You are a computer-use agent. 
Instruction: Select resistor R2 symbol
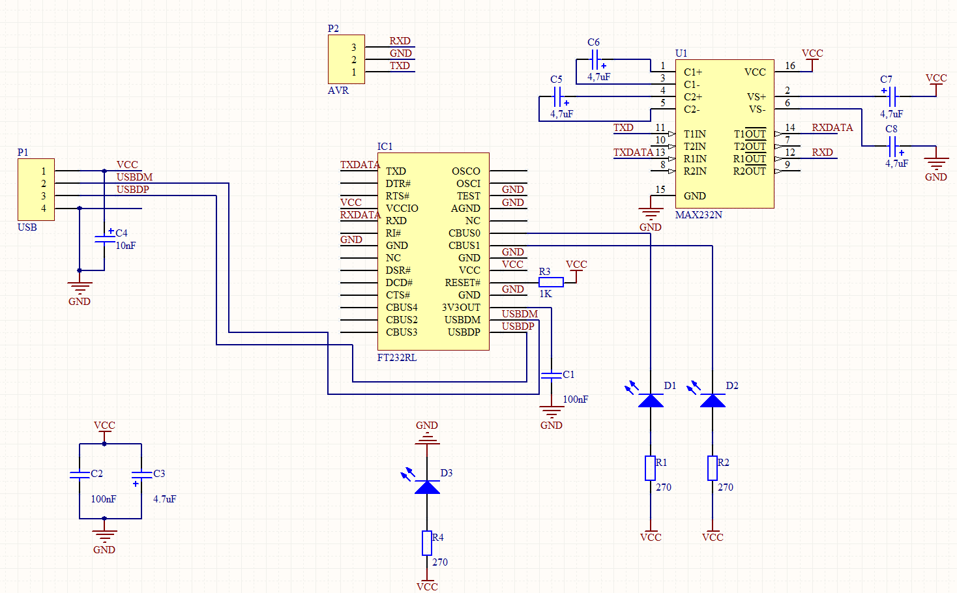[x=713, y=469]
